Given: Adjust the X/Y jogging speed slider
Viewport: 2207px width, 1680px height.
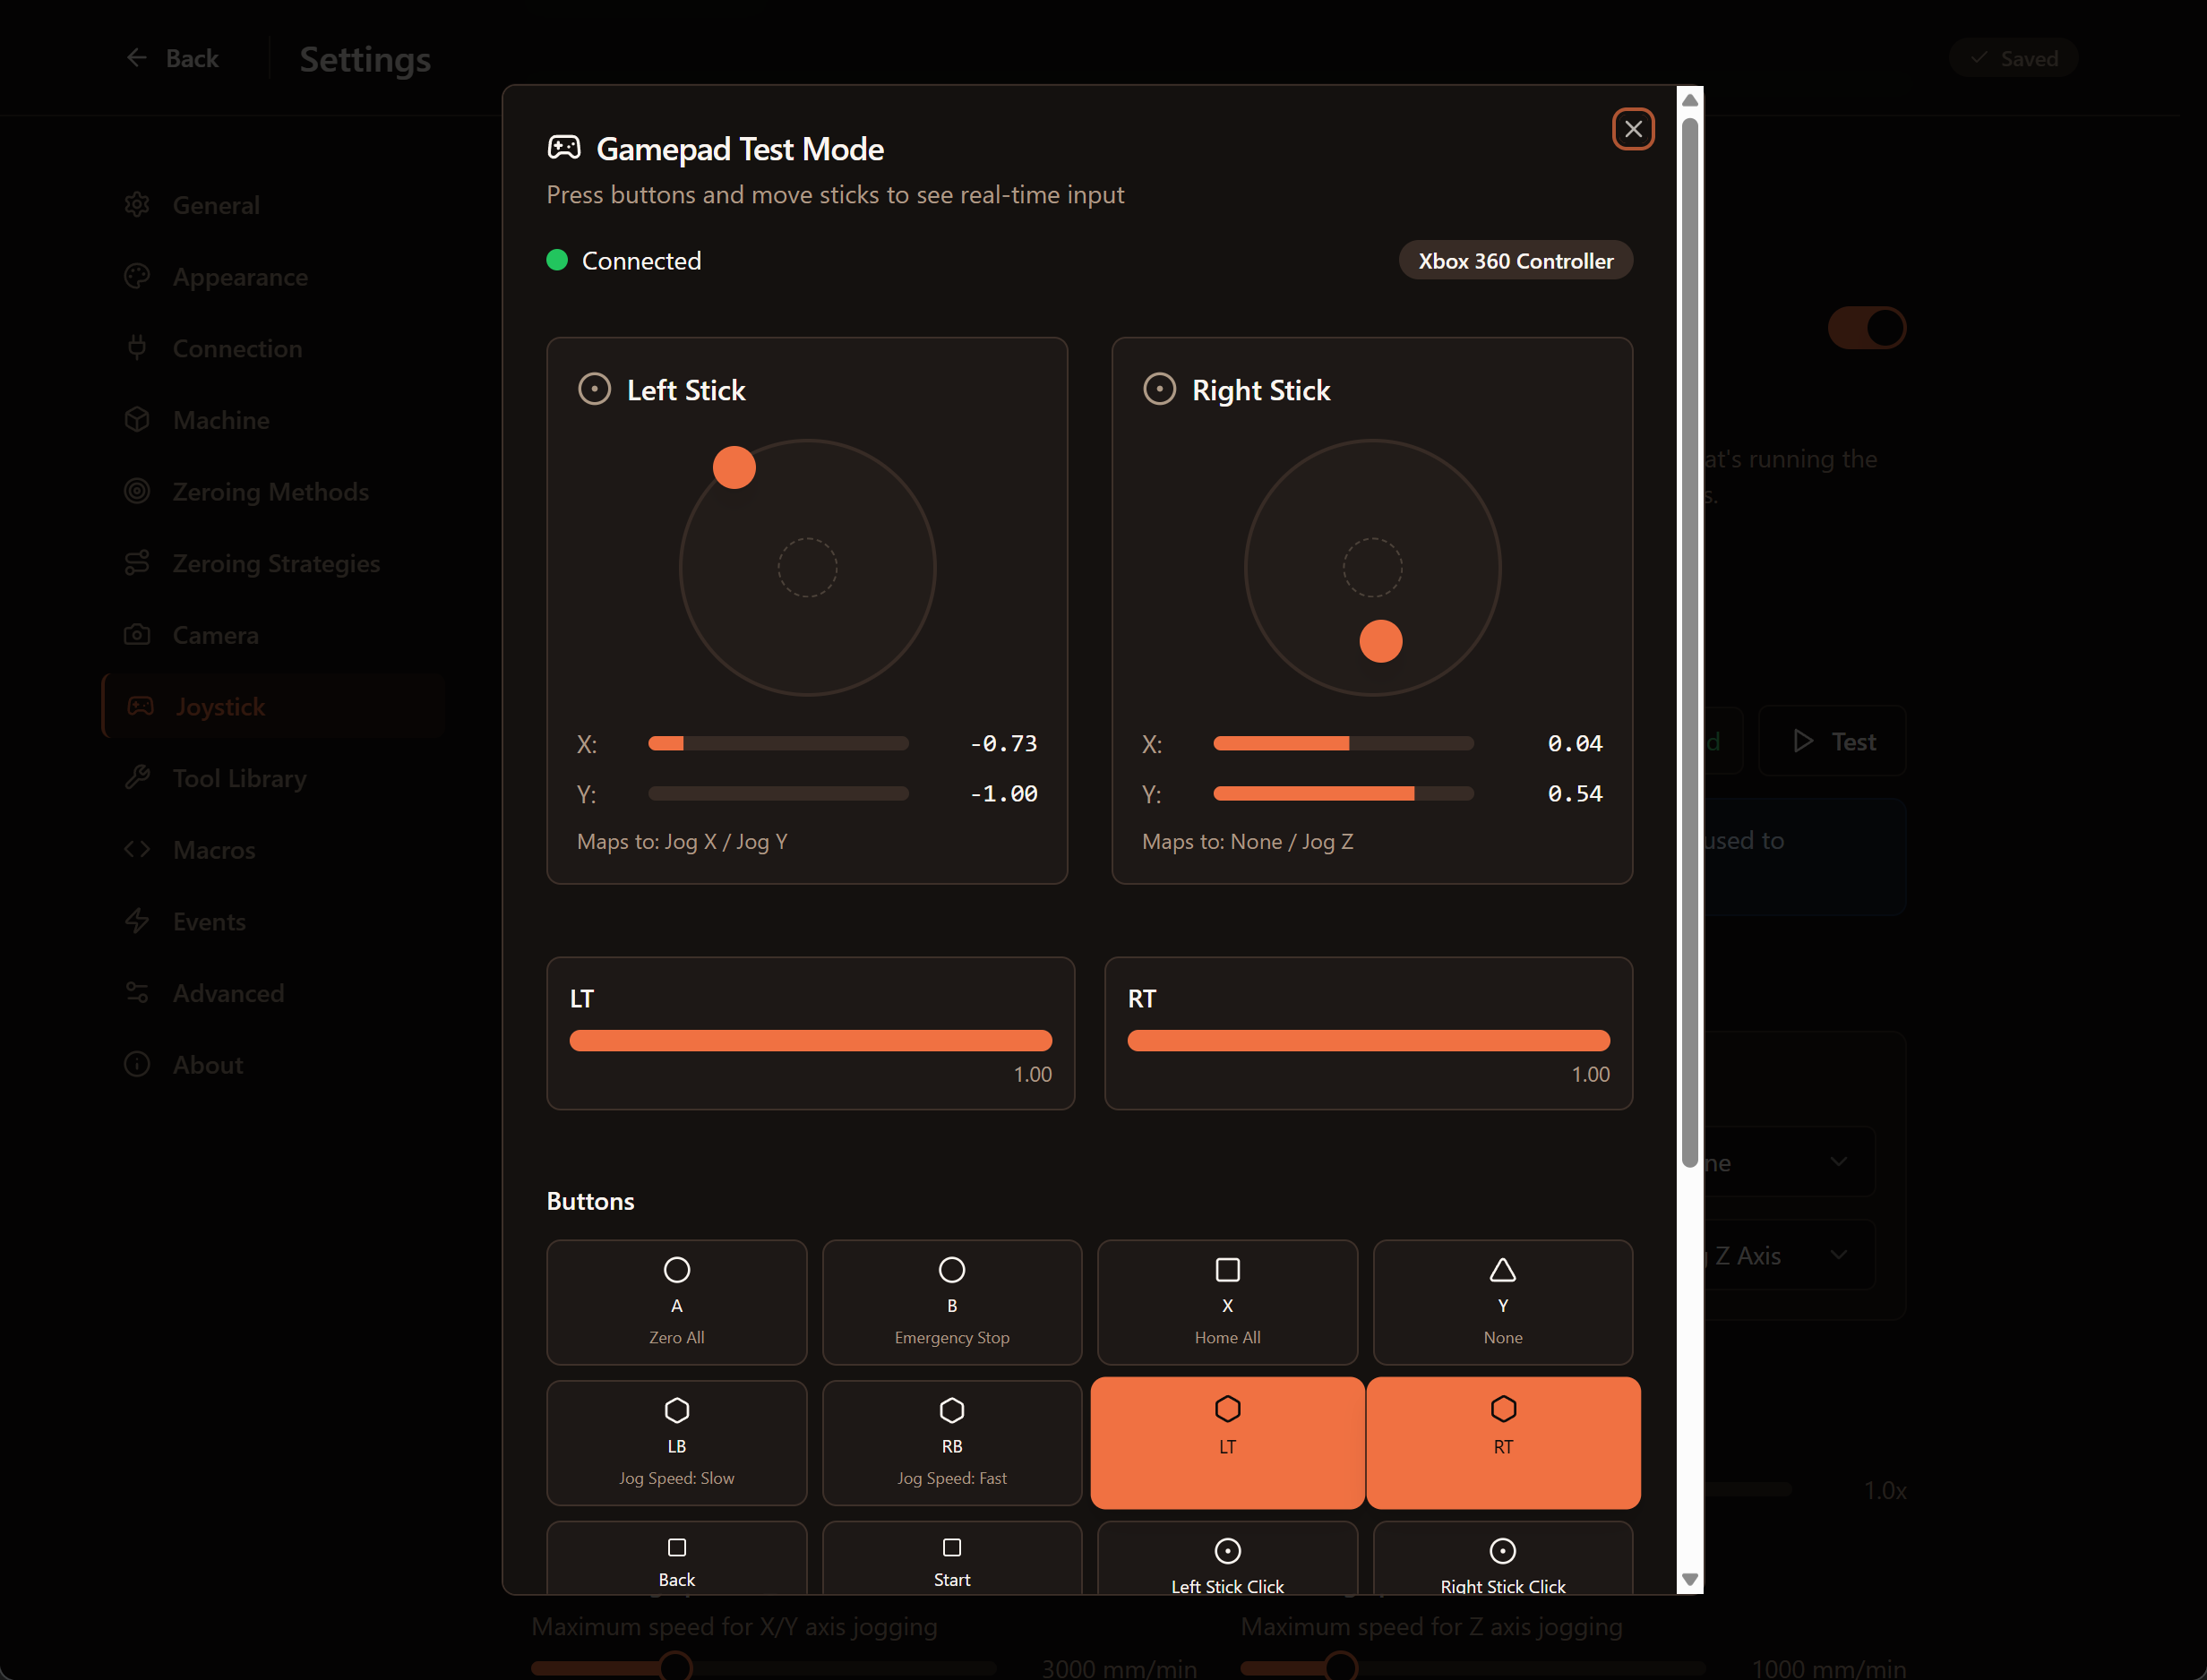Looking at the screenshot, I should tap(676, 1665).
